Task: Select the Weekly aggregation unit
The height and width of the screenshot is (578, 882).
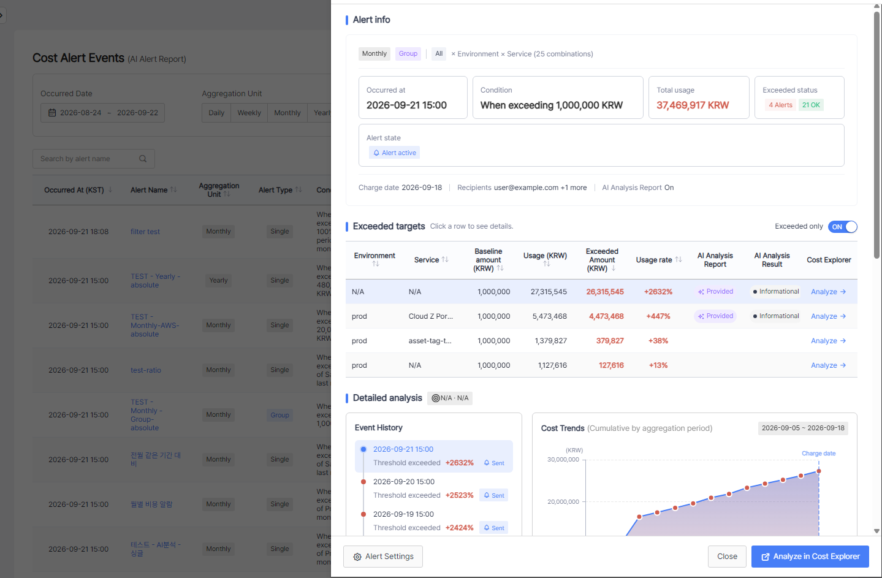Action: pos(249,113)
